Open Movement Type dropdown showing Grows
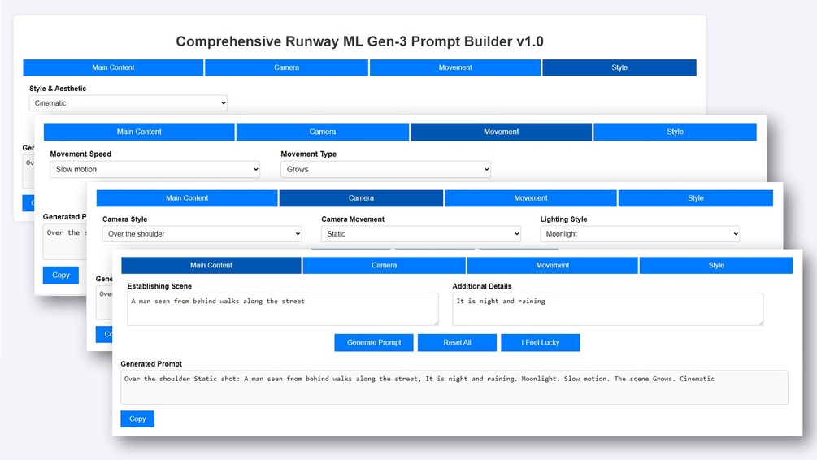Viewport: 817px width, 460px height. point(385,169)
